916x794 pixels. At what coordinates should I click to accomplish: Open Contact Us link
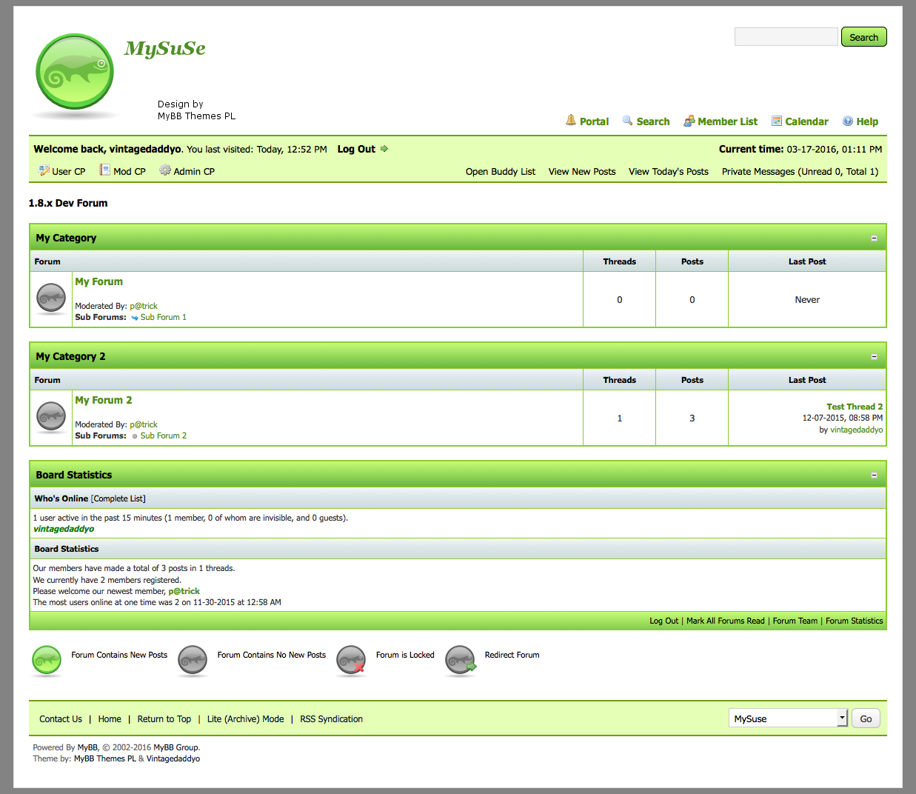point(61,719)
